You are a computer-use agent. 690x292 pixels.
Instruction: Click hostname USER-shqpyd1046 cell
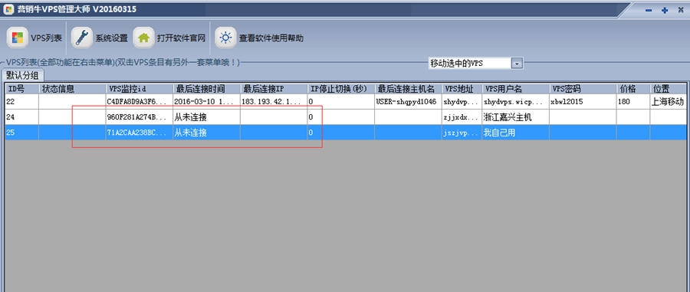coord(408,102)
